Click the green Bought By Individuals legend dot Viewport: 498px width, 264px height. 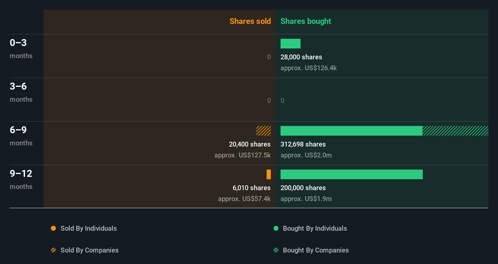[276, 228]
